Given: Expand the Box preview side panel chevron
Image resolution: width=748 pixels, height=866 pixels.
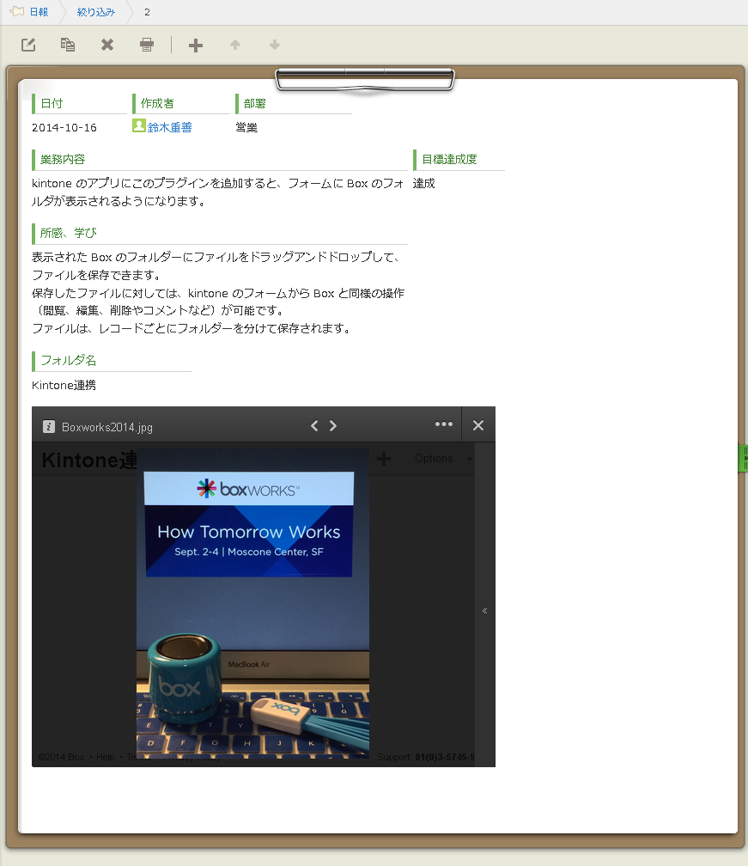Looking at the screenshot, I should coord(484,610).
